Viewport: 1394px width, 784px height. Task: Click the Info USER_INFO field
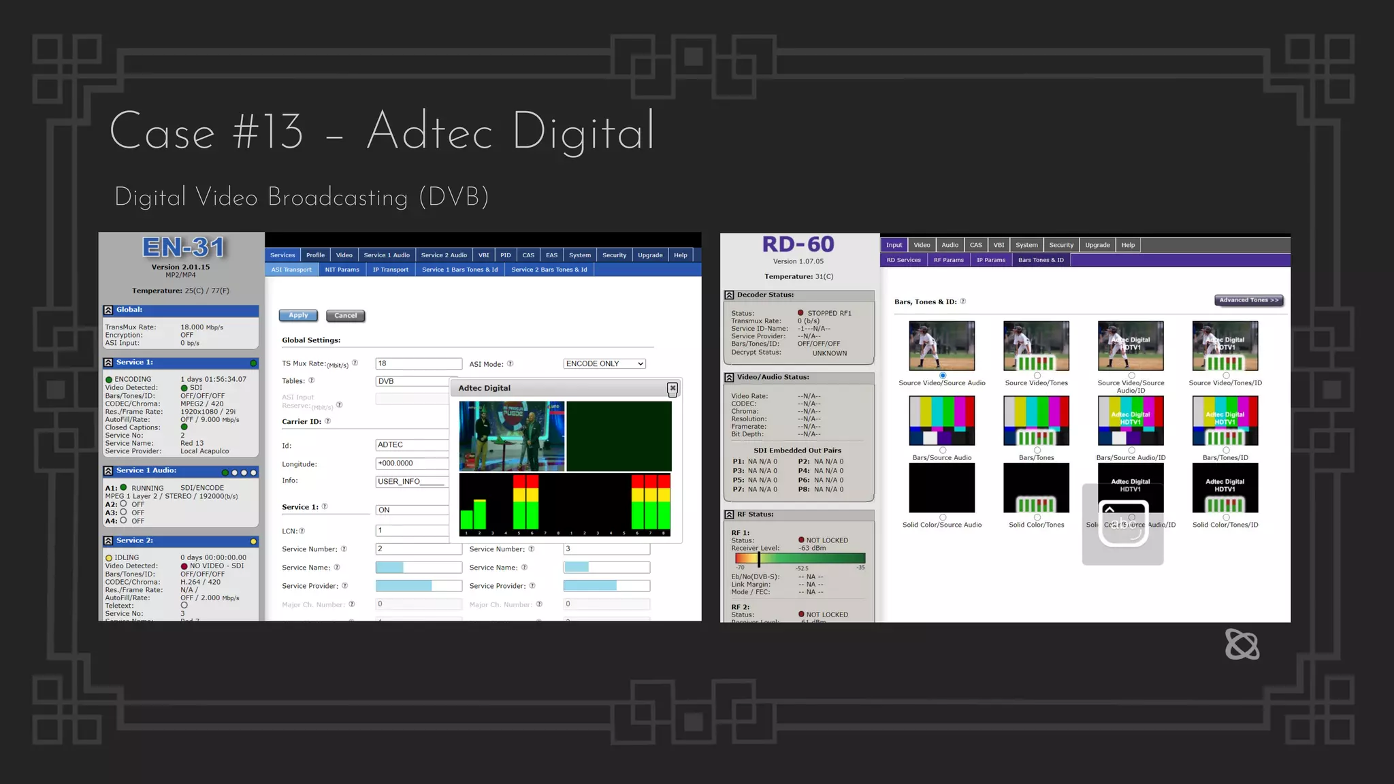tap(412, 482)
